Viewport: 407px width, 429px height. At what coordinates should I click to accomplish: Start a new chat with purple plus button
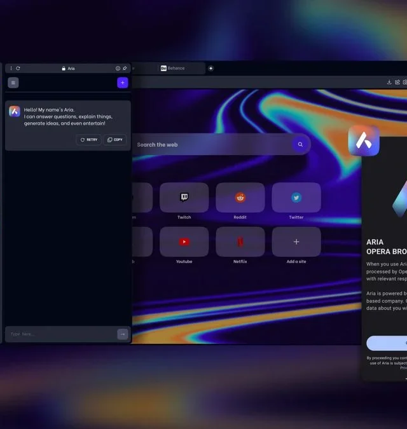pos(123,83)
